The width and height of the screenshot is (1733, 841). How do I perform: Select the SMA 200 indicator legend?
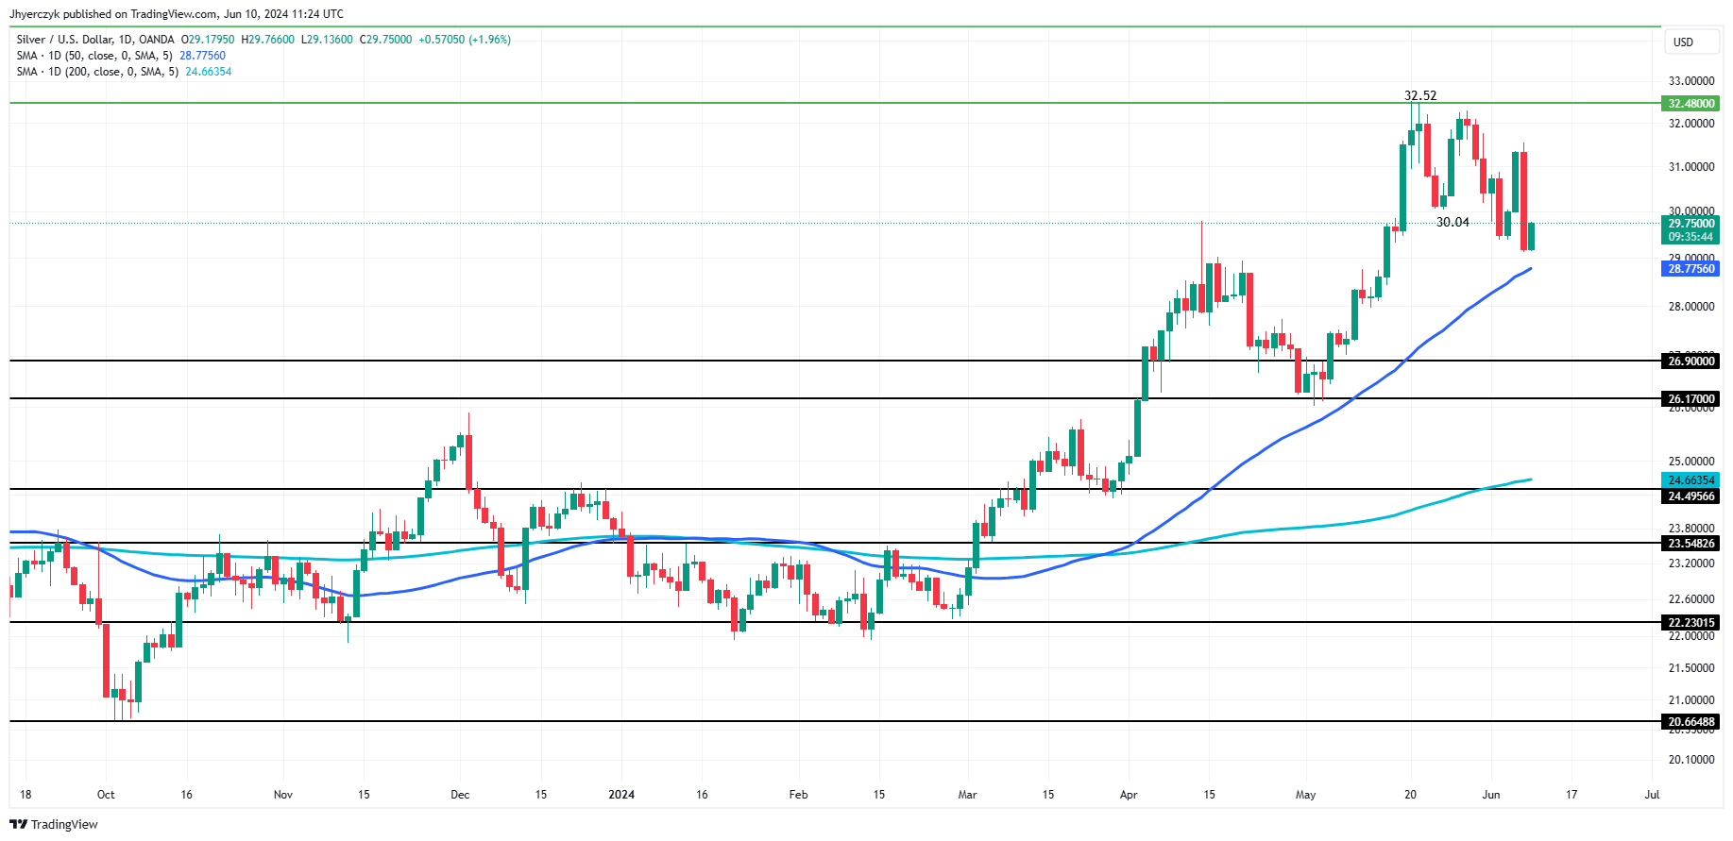(x=97, y=72)
